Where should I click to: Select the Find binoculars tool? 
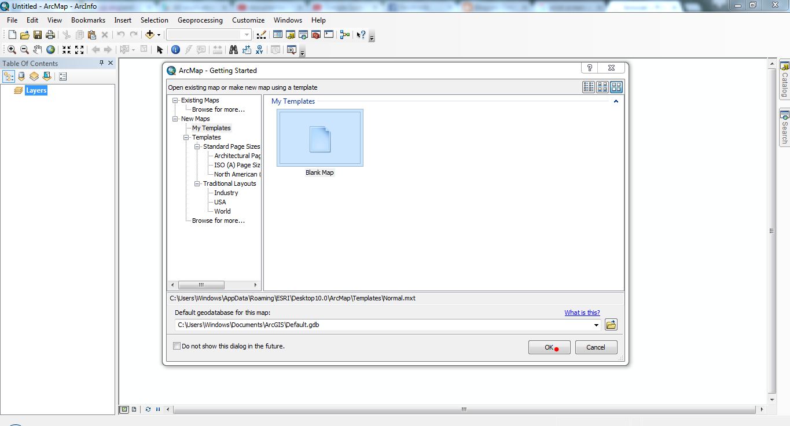click(233, 50)
